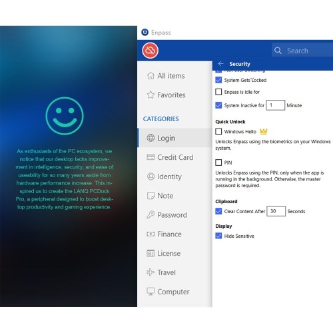Image resolution: width=333 pixels, height=333 pixels.
Task: Open Favorites via the star icon
Action: point(151,95)
